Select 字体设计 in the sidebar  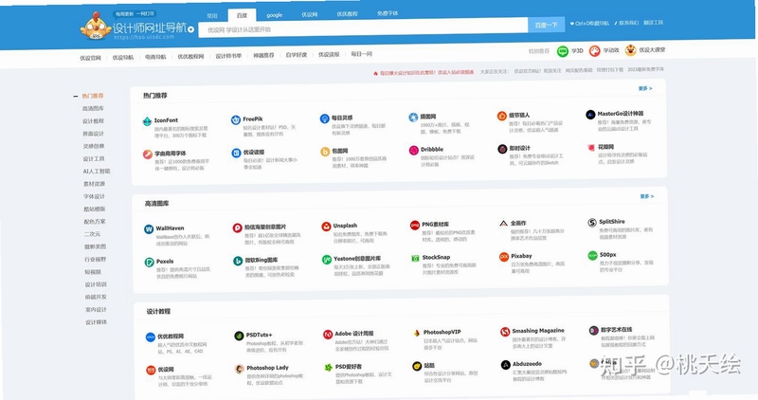[x=94, y=196]
